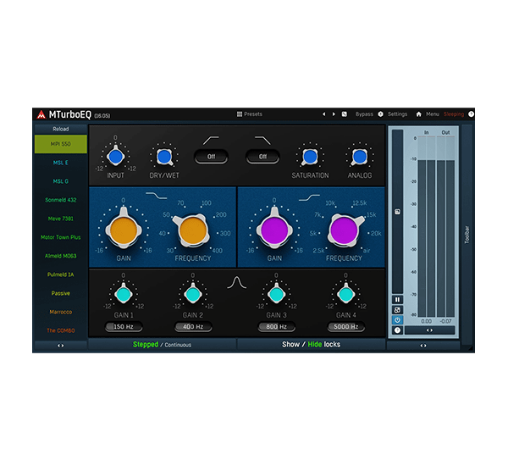Toggle the blue meter power button

pos(398,320)
